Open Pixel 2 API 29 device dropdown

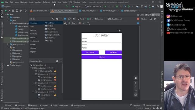[x=93, y=6]
